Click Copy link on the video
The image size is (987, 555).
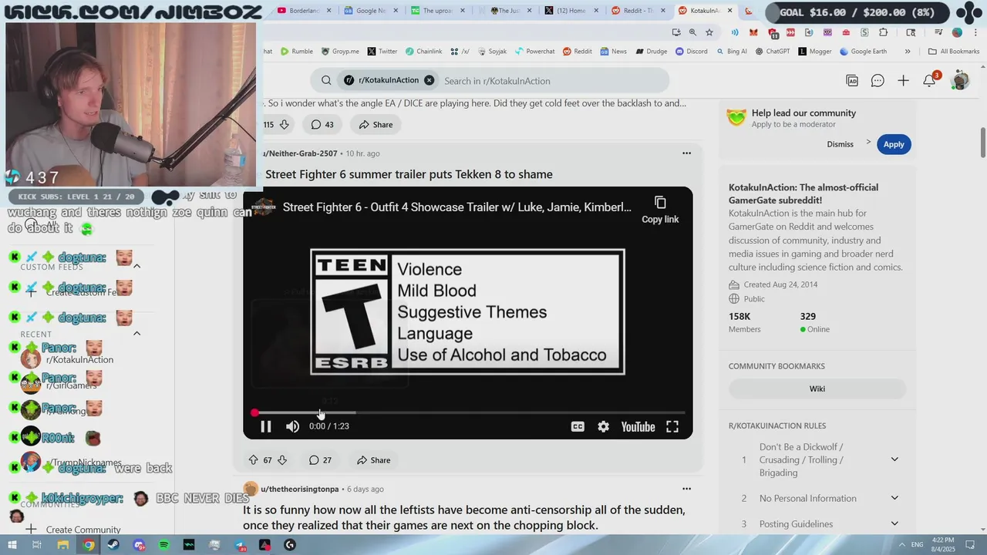point(660,209)
